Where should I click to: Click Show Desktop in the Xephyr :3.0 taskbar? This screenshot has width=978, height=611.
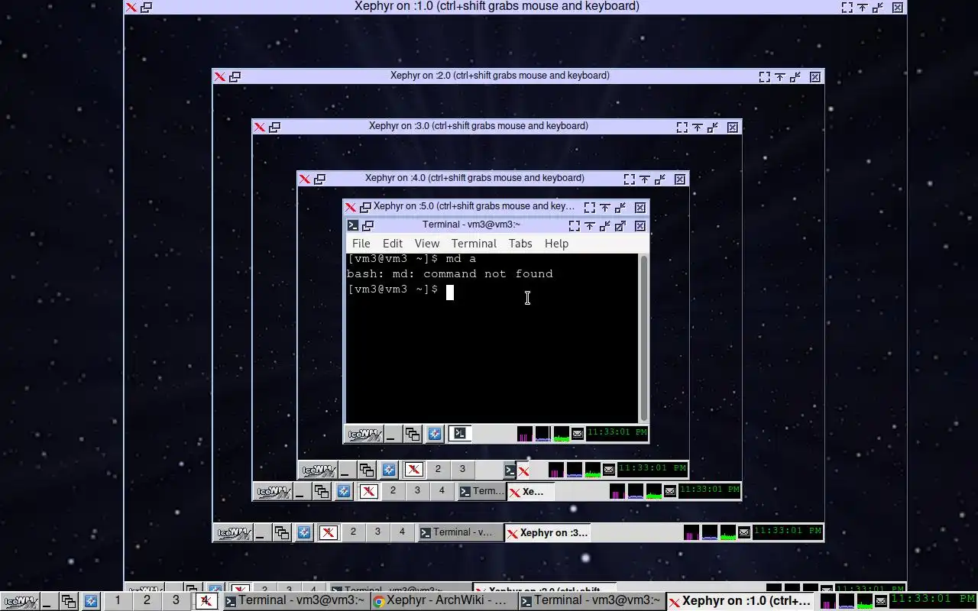300,492
